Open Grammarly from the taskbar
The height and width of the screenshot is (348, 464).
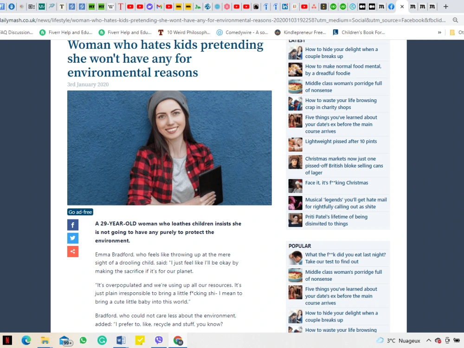[x=102, y=340]
